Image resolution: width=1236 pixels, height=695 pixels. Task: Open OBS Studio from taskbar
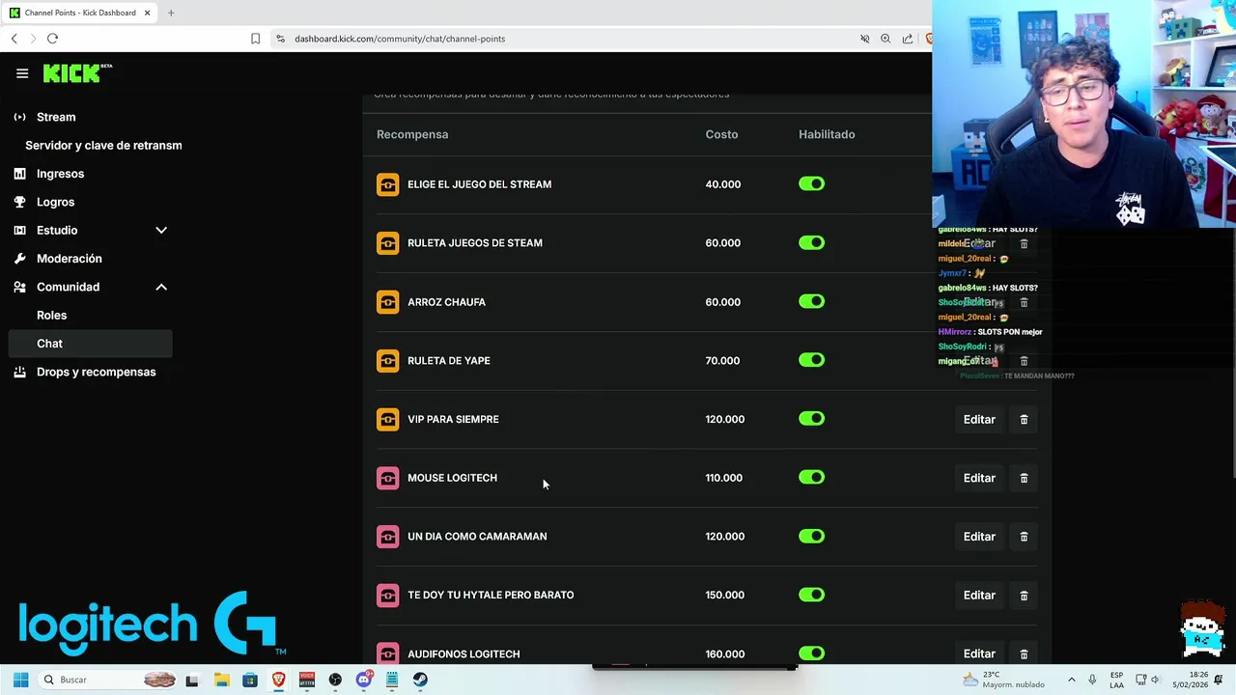[335, 680]
